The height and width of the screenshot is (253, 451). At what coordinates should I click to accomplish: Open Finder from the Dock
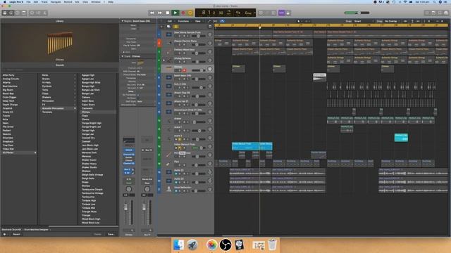click(178, 245)
